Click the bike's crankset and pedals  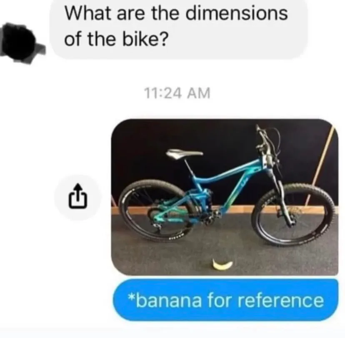click(211, 217)
